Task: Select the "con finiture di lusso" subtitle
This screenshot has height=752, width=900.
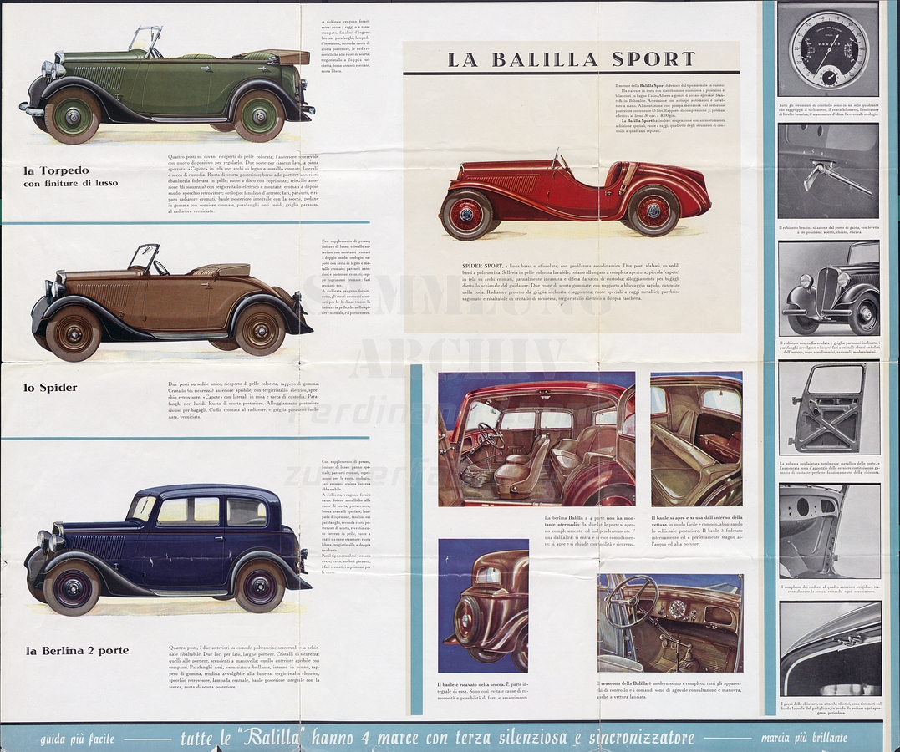Action: tap(70, 183)
